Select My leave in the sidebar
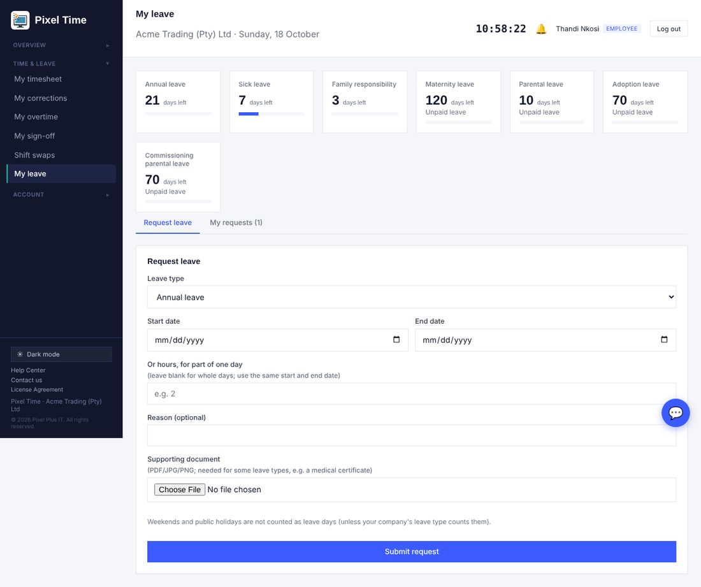This screenshot has width=701, height=587. [61, 173]
